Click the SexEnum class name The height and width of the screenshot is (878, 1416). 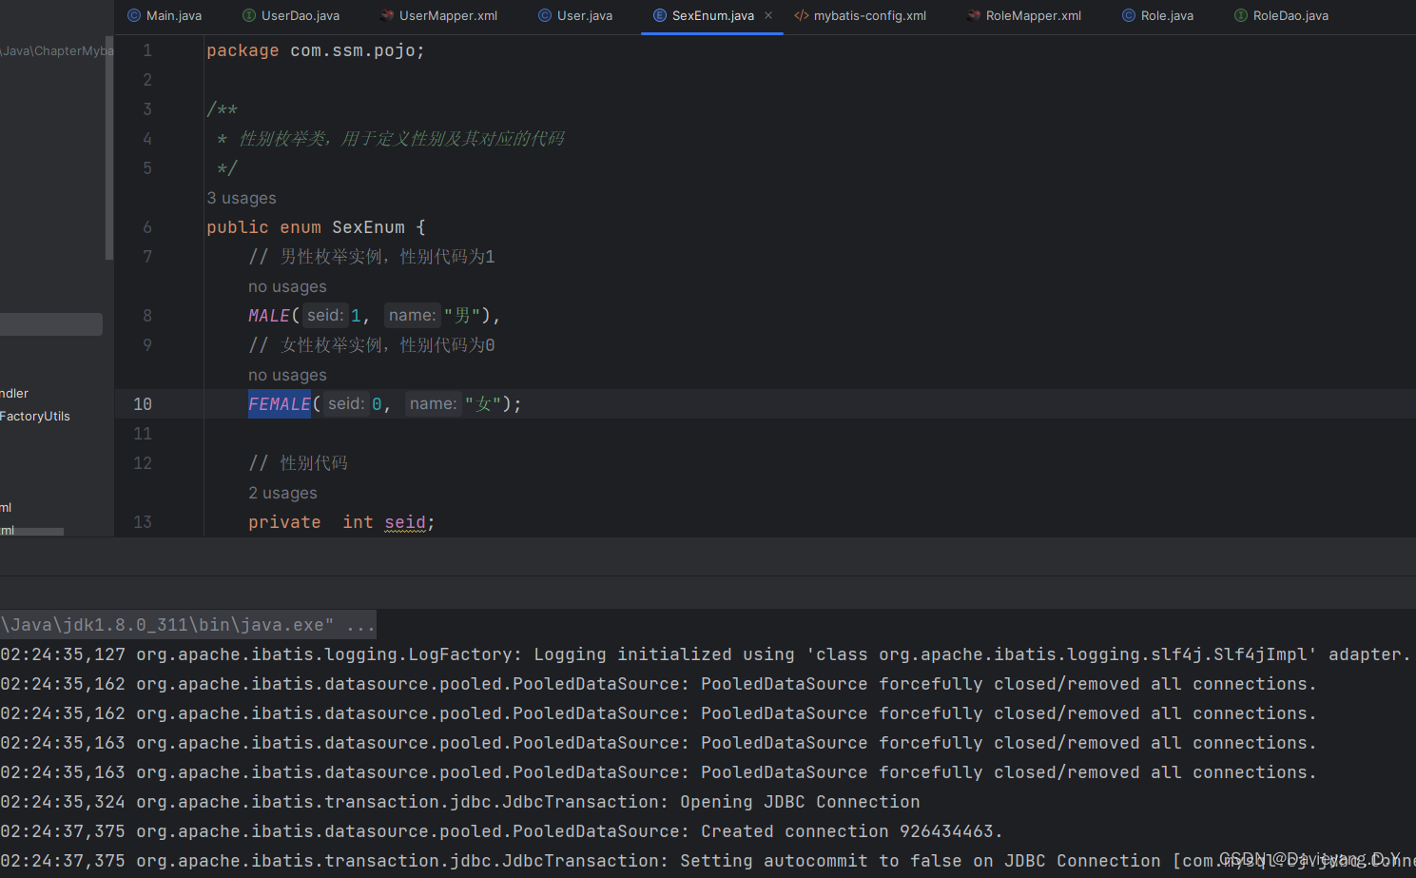(x=368, y=227)
